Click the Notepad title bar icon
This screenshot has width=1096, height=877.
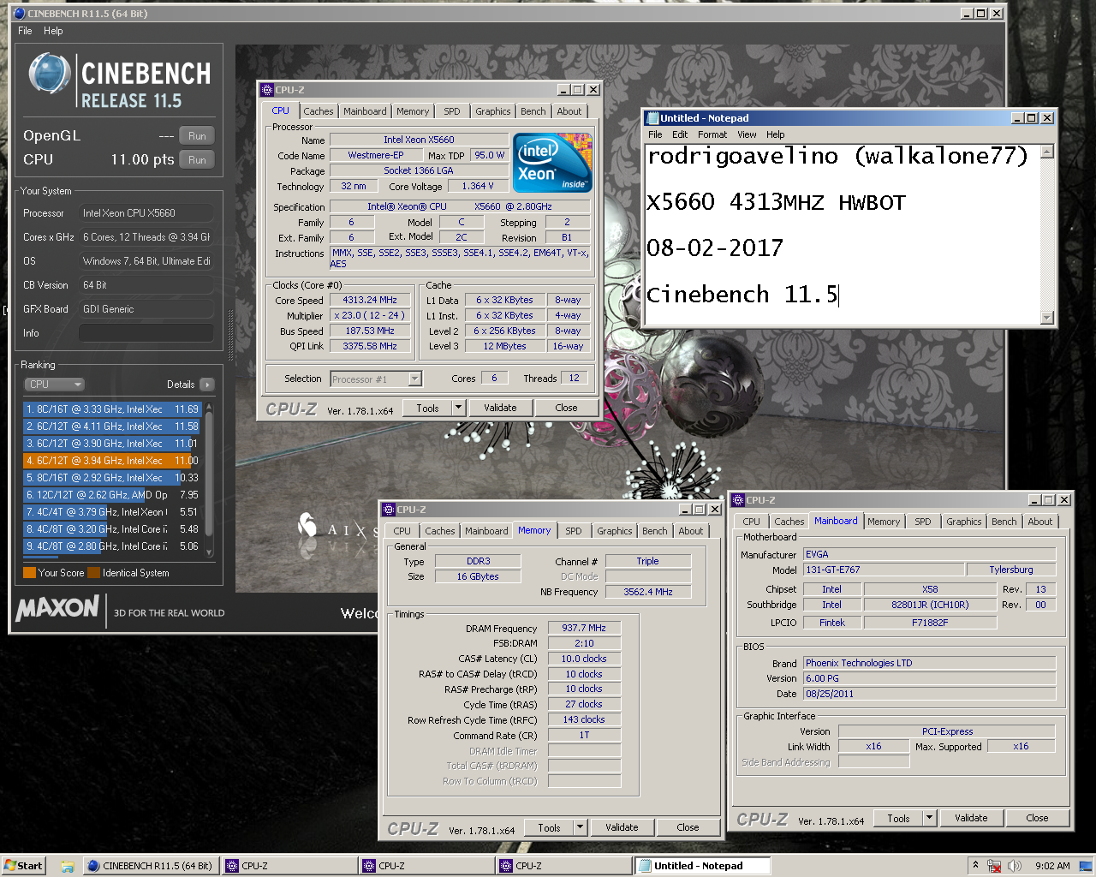(x=652, y=118)
